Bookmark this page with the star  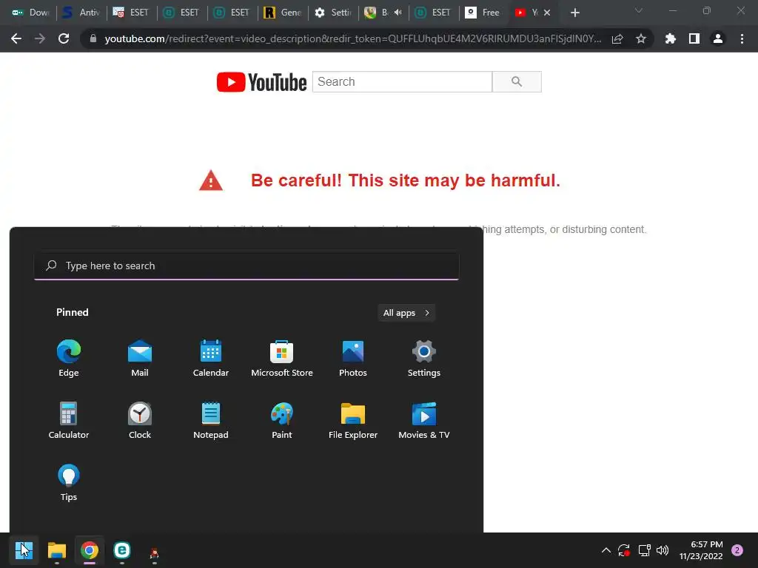pyautogui.click(x=640, y=38)
